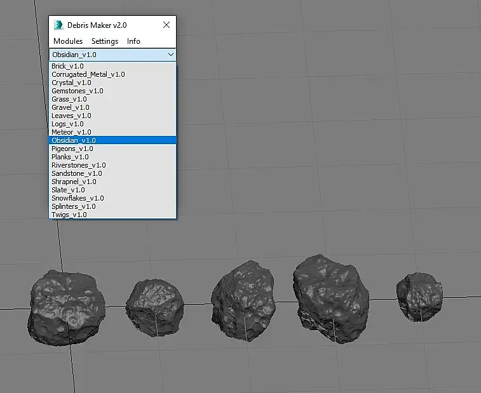Click the highlighted Obsidian_v1.0 list entry
The width and height of the screenshot is (481, 393).
(x=112, y=140)
